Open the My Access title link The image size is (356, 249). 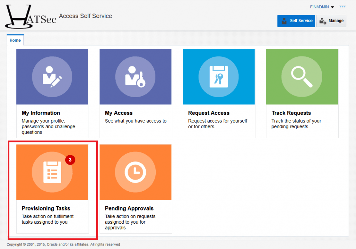point(119,113)
